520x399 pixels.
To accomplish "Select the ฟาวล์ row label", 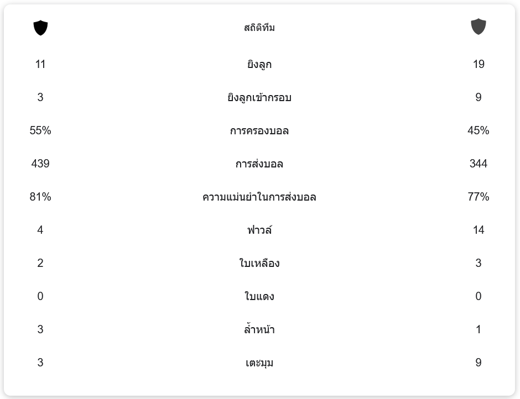I will 259,230.
